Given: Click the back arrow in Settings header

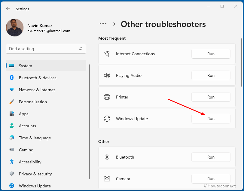Looking at the screenshot, I should point(8,9).
